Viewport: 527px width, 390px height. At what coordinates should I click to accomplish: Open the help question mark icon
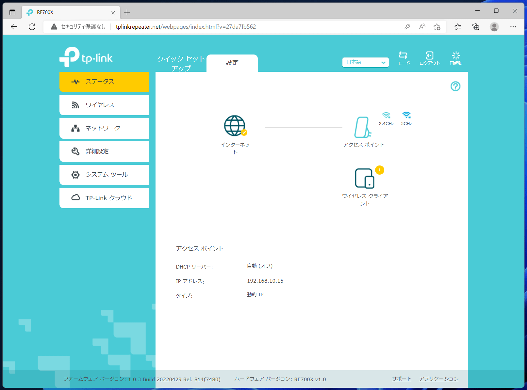[455, 86]
